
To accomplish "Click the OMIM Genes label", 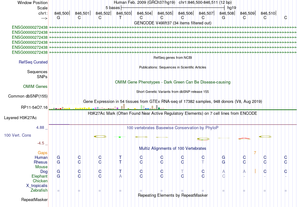I will 35,86.
